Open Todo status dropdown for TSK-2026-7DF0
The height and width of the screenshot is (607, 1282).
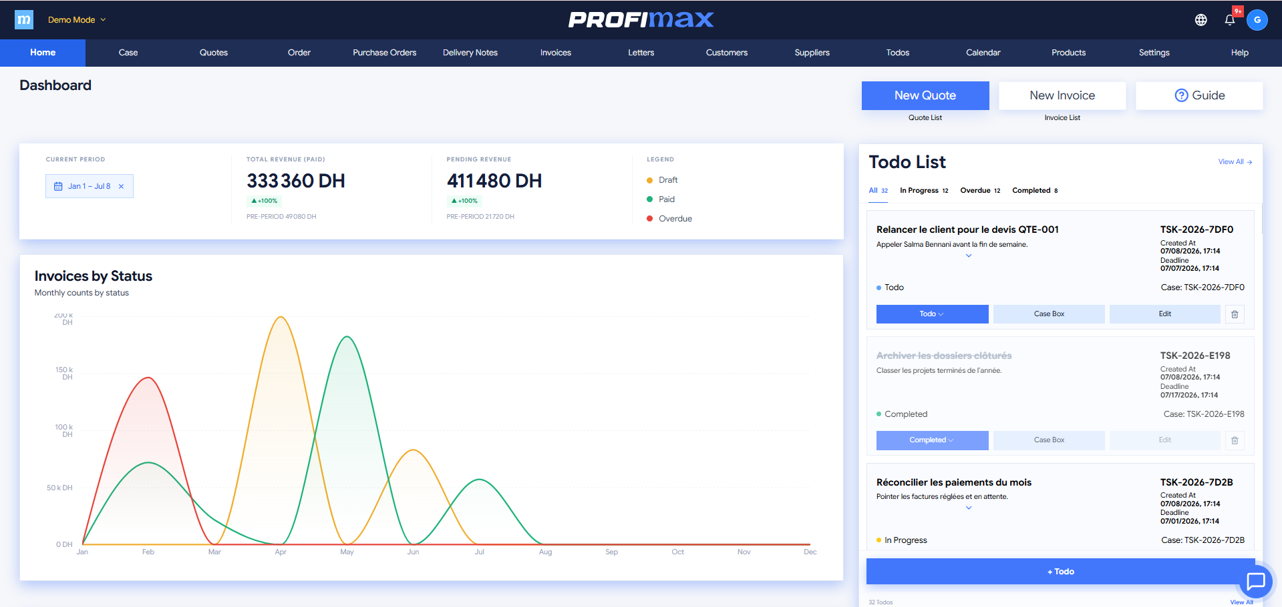pos(932,314)
